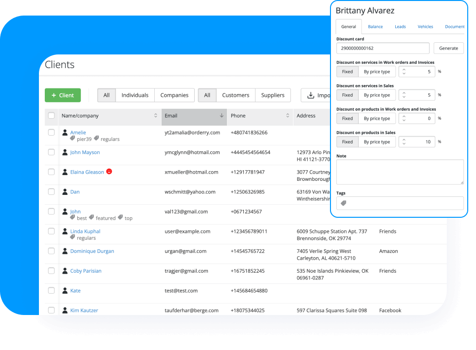This screenshot has height=350, width=476.
Task: Check the box for John Mayson's row
Action: (51, 152)
